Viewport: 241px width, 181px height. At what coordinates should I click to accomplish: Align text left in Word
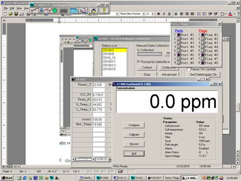coord(176,14)
